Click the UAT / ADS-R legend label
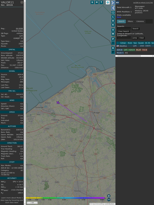The width and height of the screenshot is (154, 205). pyautogui.click(x=129, y=50)
